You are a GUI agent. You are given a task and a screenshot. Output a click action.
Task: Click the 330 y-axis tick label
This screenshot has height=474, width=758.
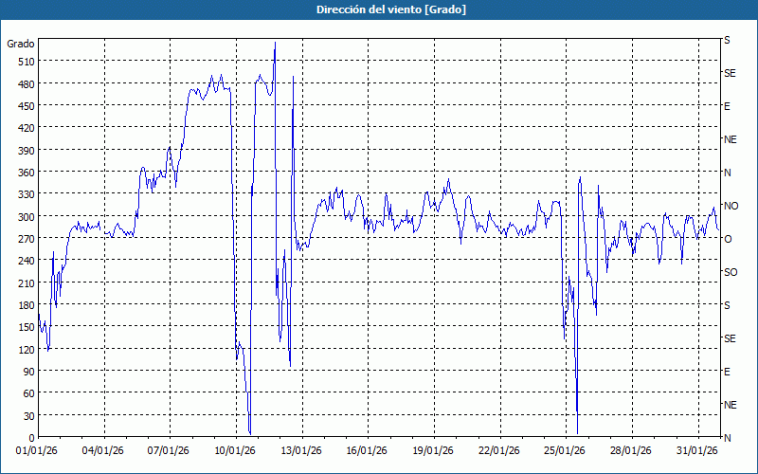pyautogui.click(x=27, y=194)
